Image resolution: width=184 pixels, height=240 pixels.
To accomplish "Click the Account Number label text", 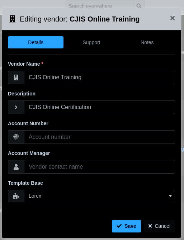I will (x=28, y=123).
